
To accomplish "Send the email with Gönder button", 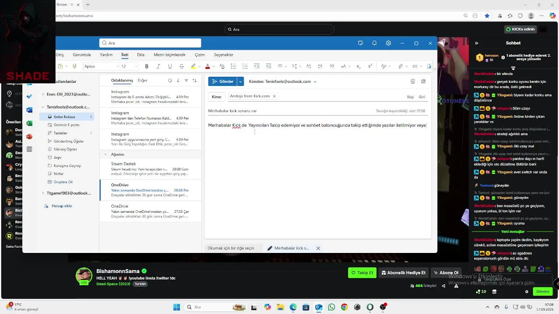I will click(223, 81).
